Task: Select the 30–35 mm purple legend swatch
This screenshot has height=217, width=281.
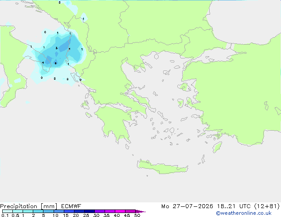Action: tap(99, 211)
